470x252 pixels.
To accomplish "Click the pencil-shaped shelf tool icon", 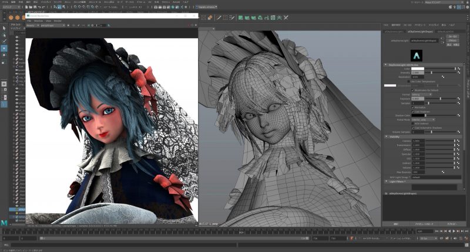I will [x=219, y=18].
